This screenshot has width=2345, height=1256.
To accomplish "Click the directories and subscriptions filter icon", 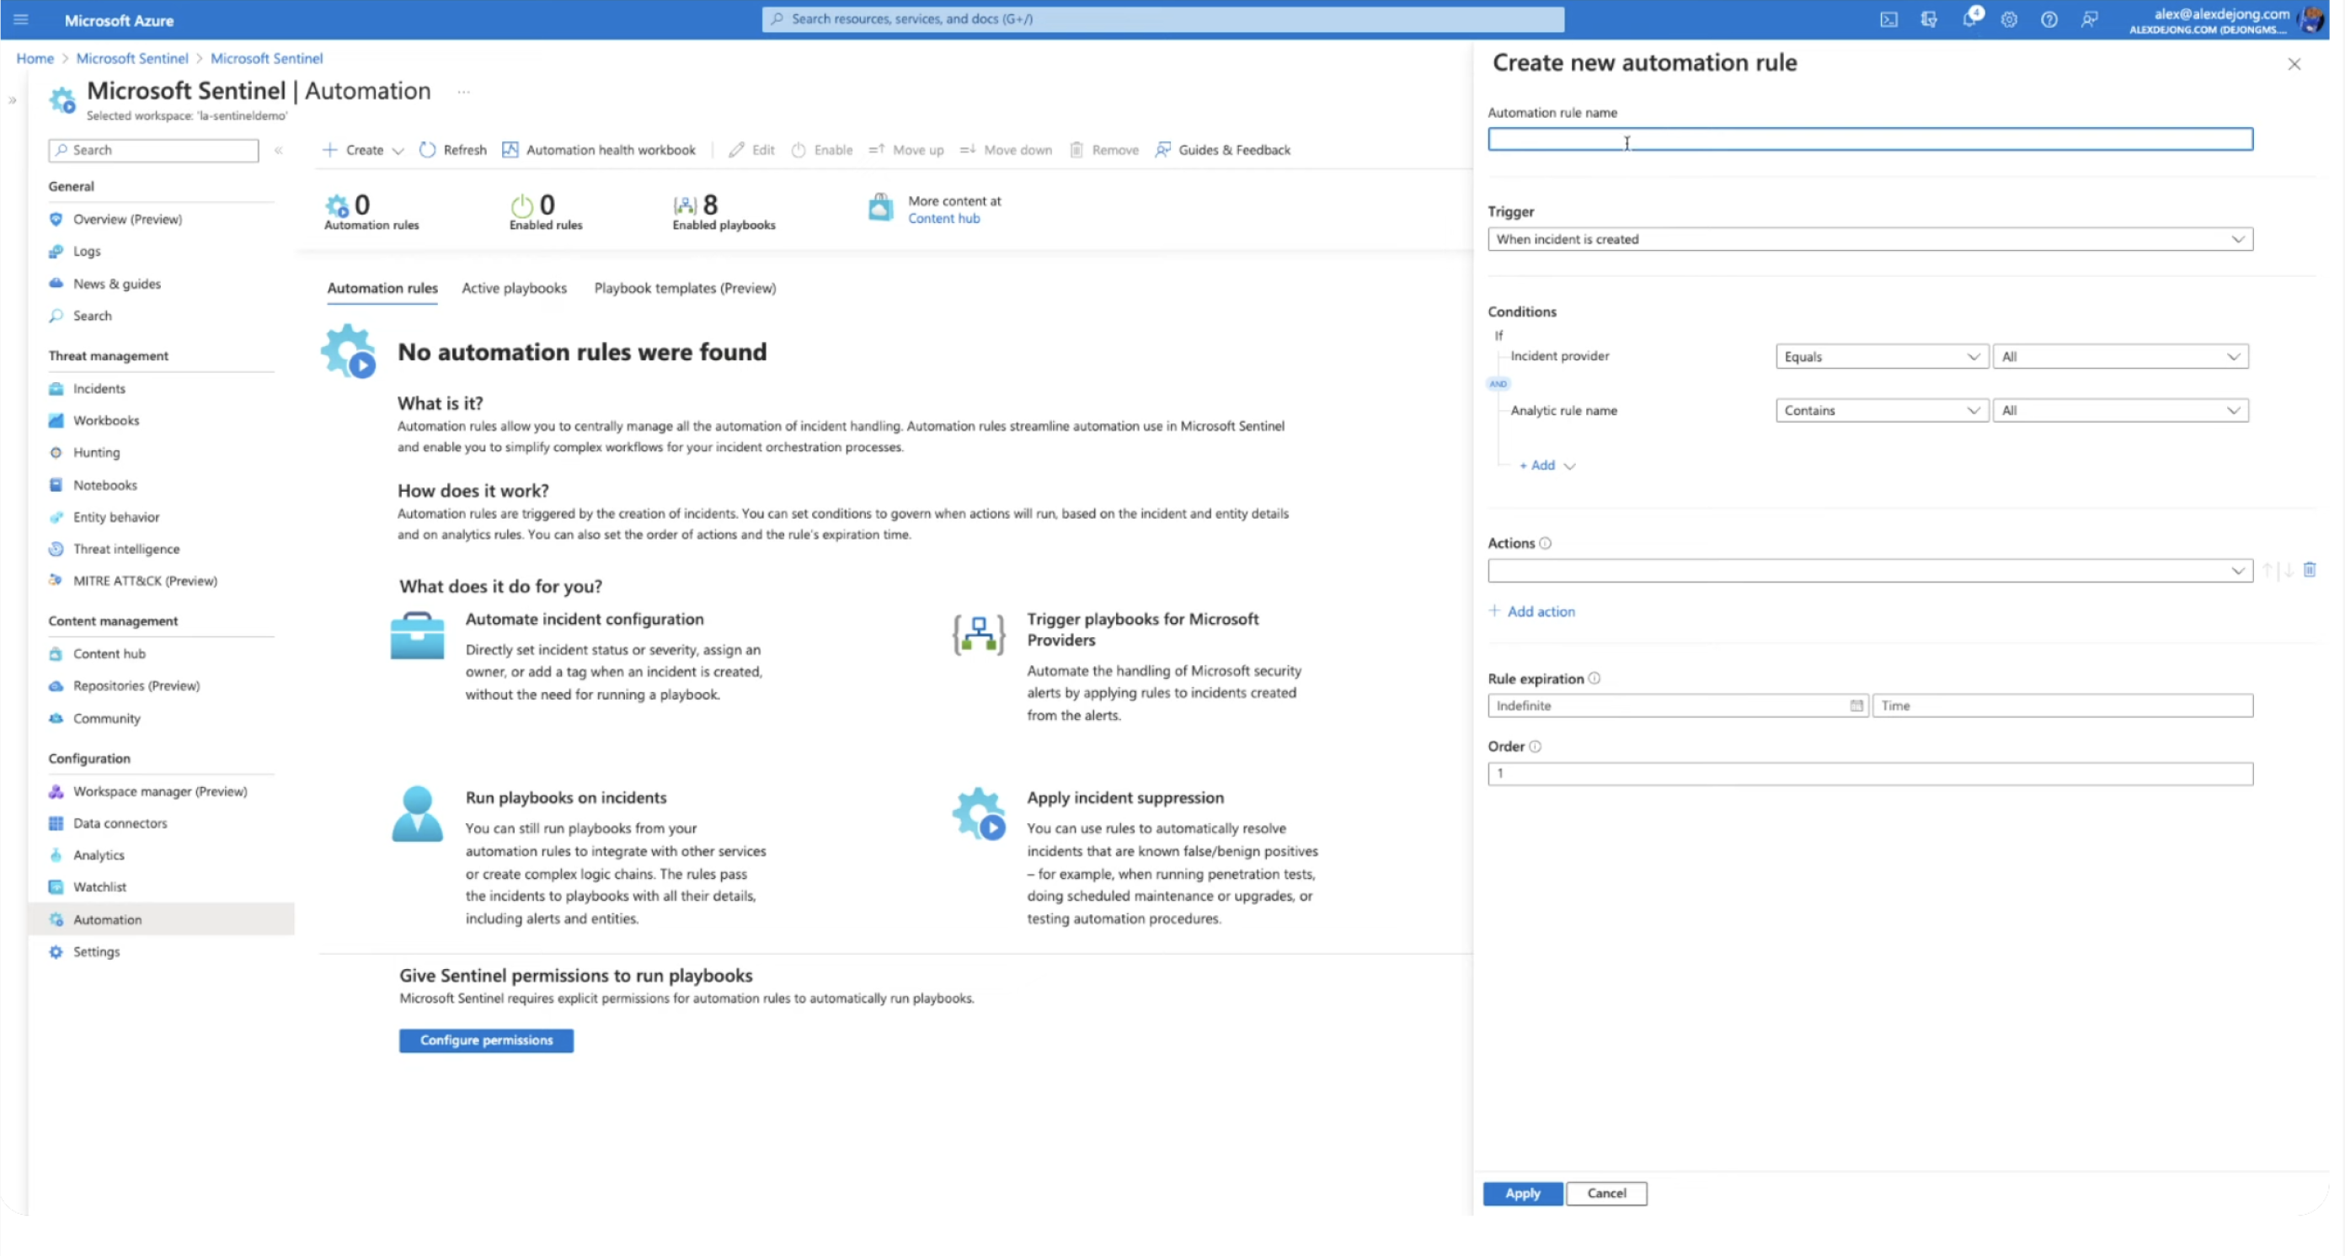I will pos(1929,19).
